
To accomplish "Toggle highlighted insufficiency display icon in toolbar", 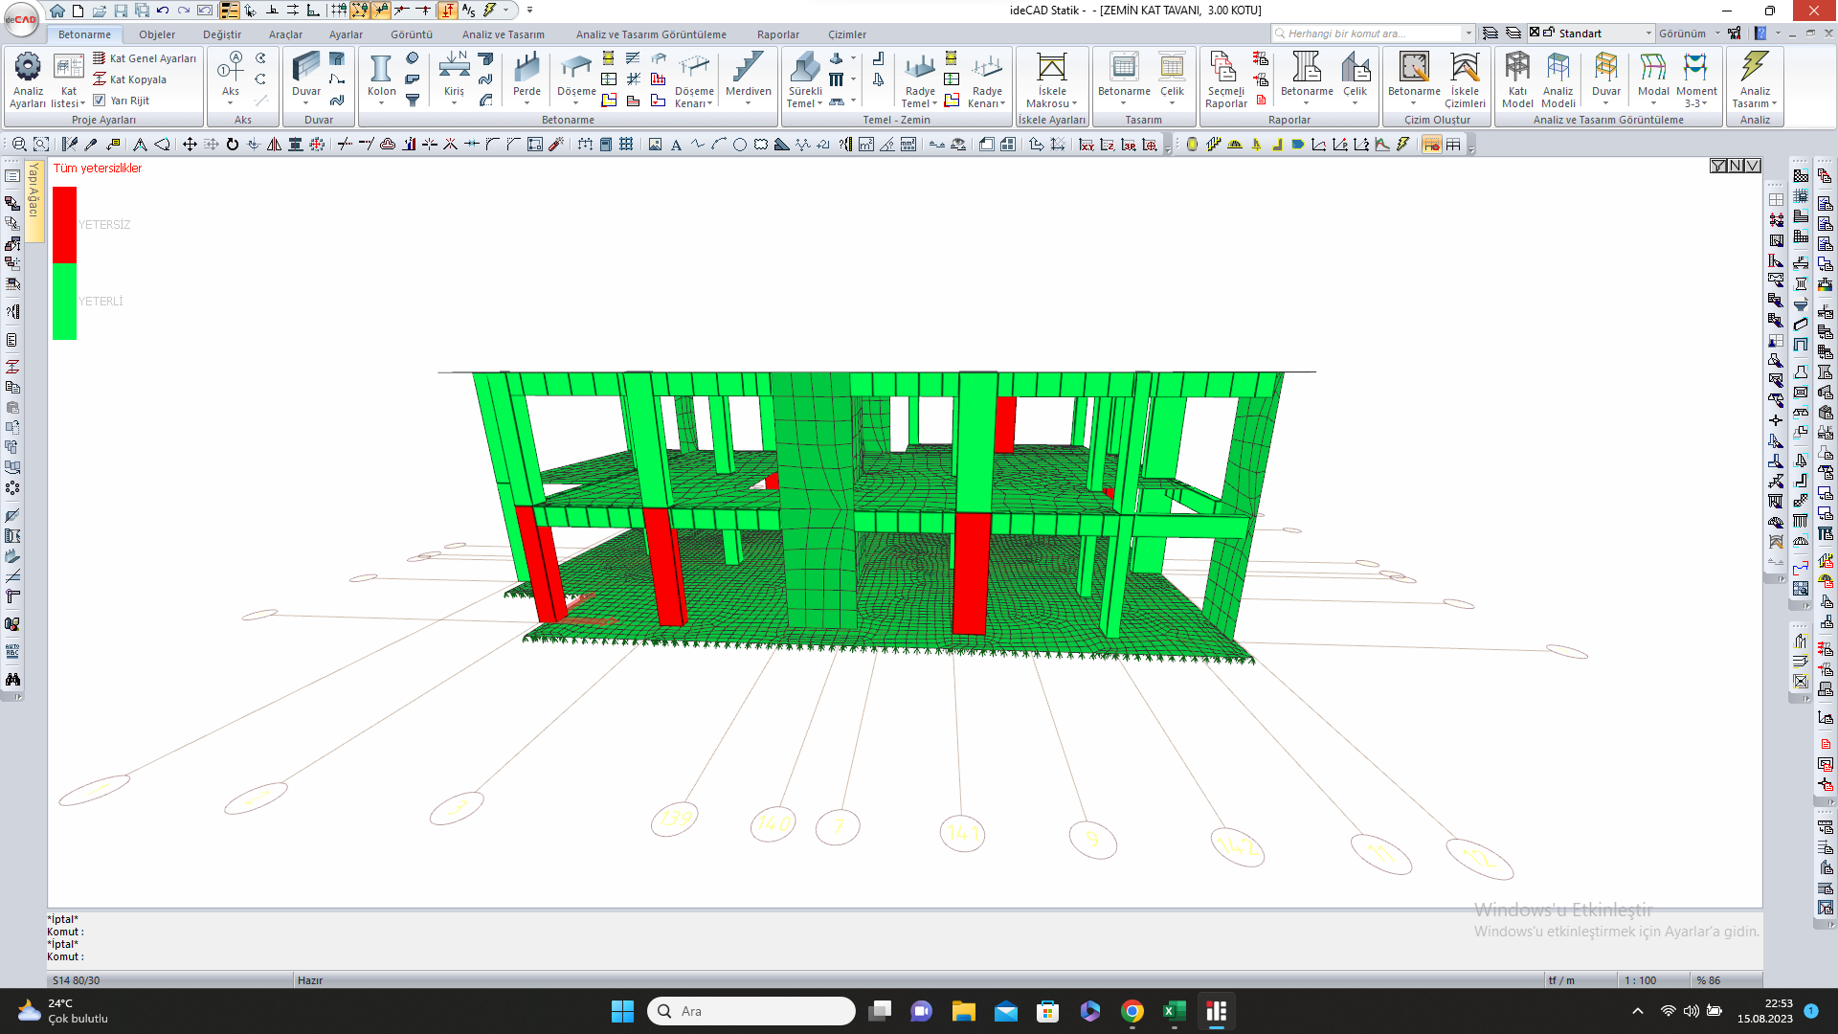I will (1431, 145).
